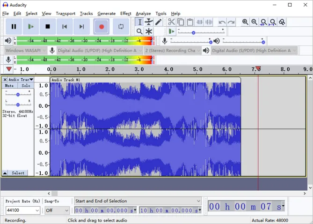313x224 pixels.
Task: Open the Generate menu
Action: pyautogui.click(x=106, y=14)
